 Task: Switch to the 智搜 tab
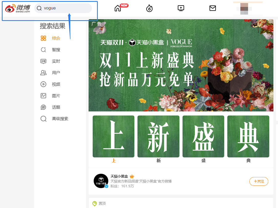(x=56, y=50)
